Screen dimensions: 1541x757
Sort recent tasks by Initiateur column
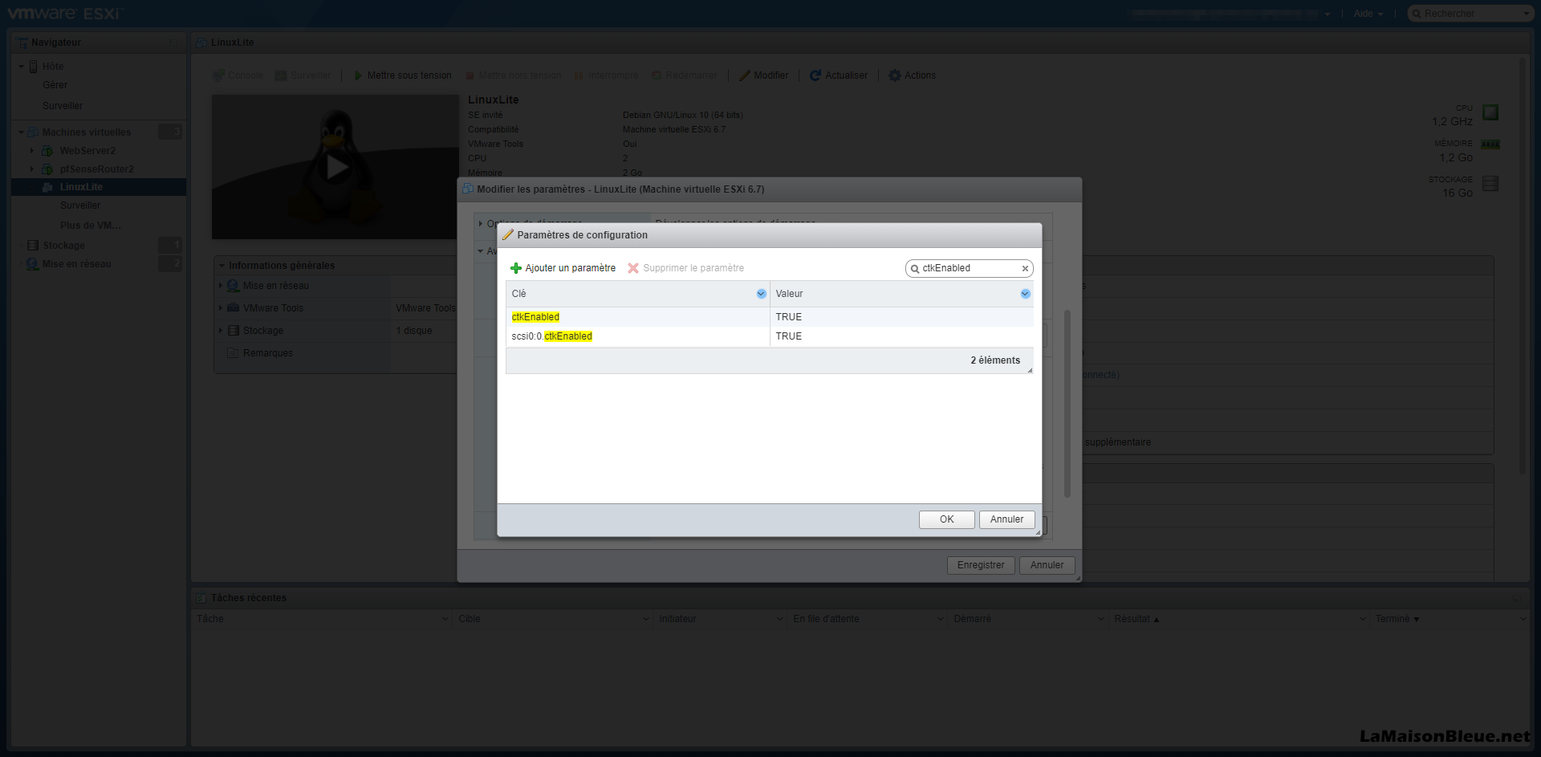(677, 619)
